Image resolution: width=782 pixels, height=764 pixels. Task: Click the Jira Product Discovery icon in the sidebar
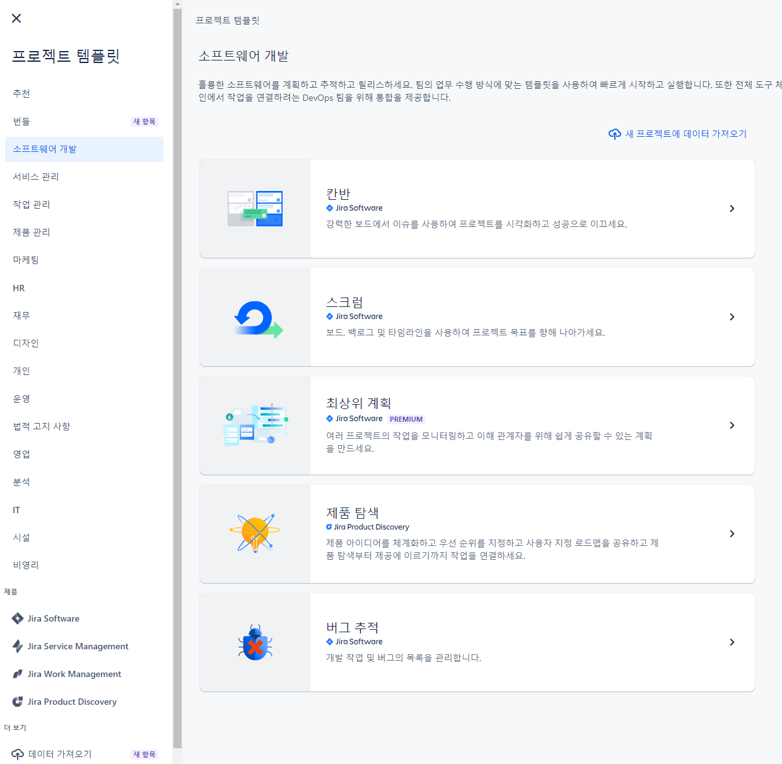[18, 702]
